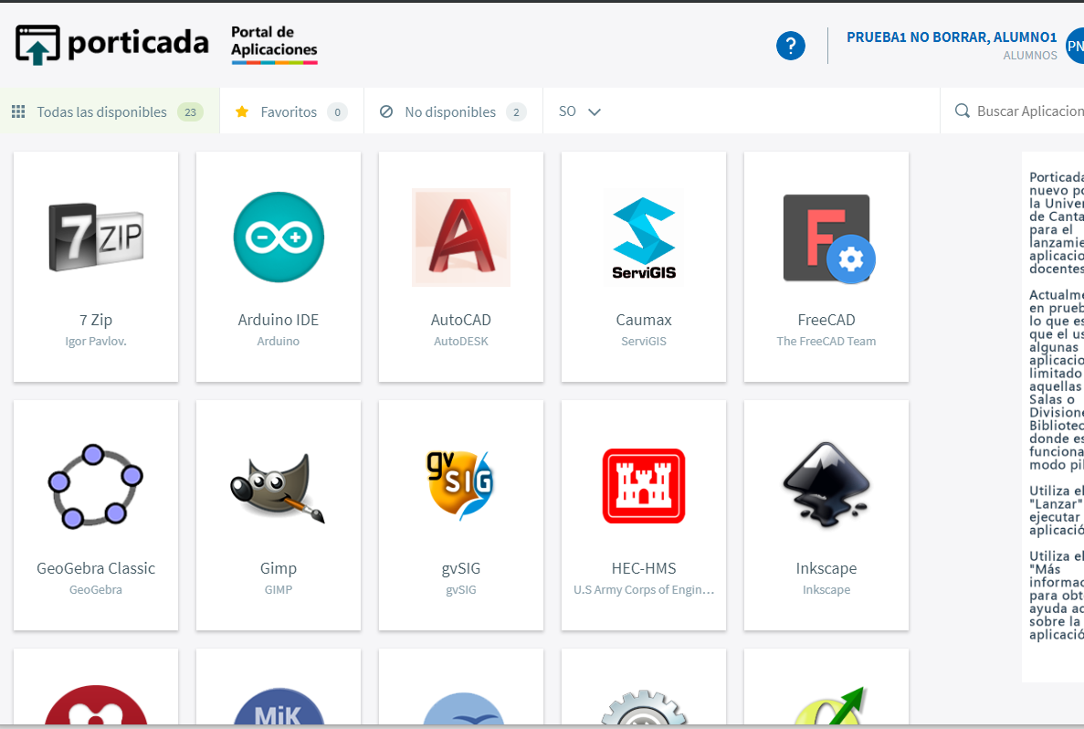The image size is (1084, 729).
Task: Click the gvSIG title text
Action: click(x=461, y=568)
